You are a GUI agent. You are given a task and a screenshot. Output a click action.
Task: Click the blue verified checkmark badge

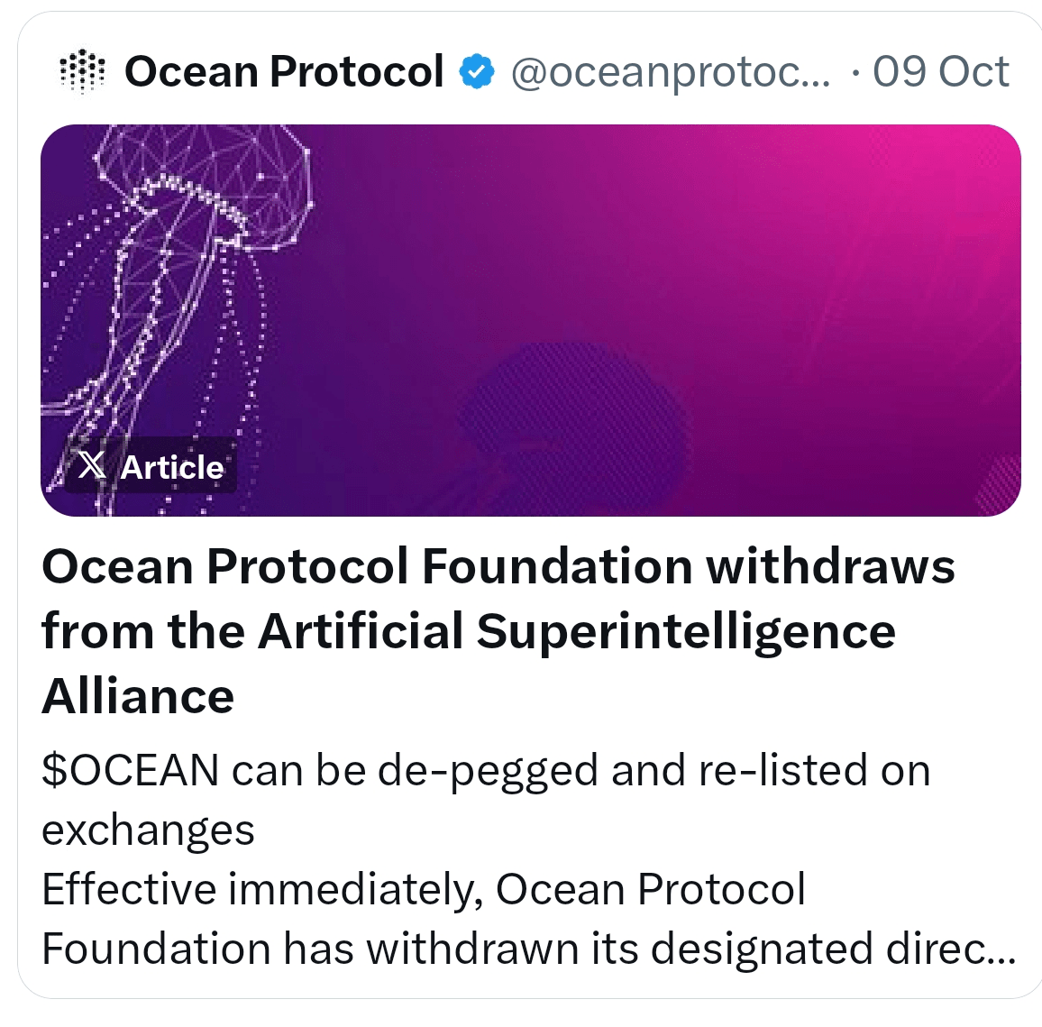pos(477,72)
